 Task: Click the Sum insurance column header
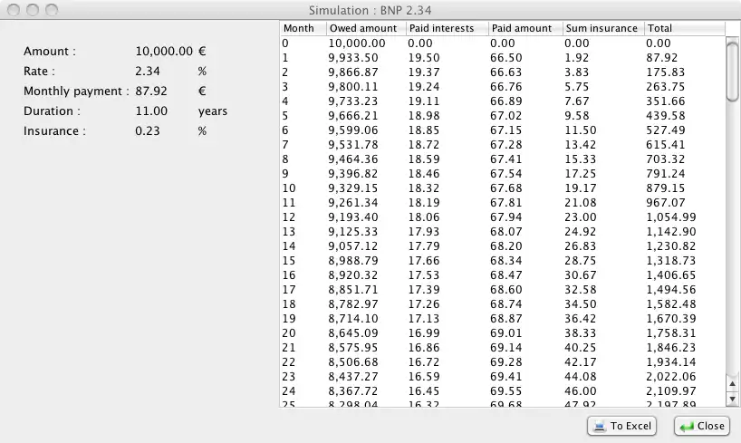(603, 28)
